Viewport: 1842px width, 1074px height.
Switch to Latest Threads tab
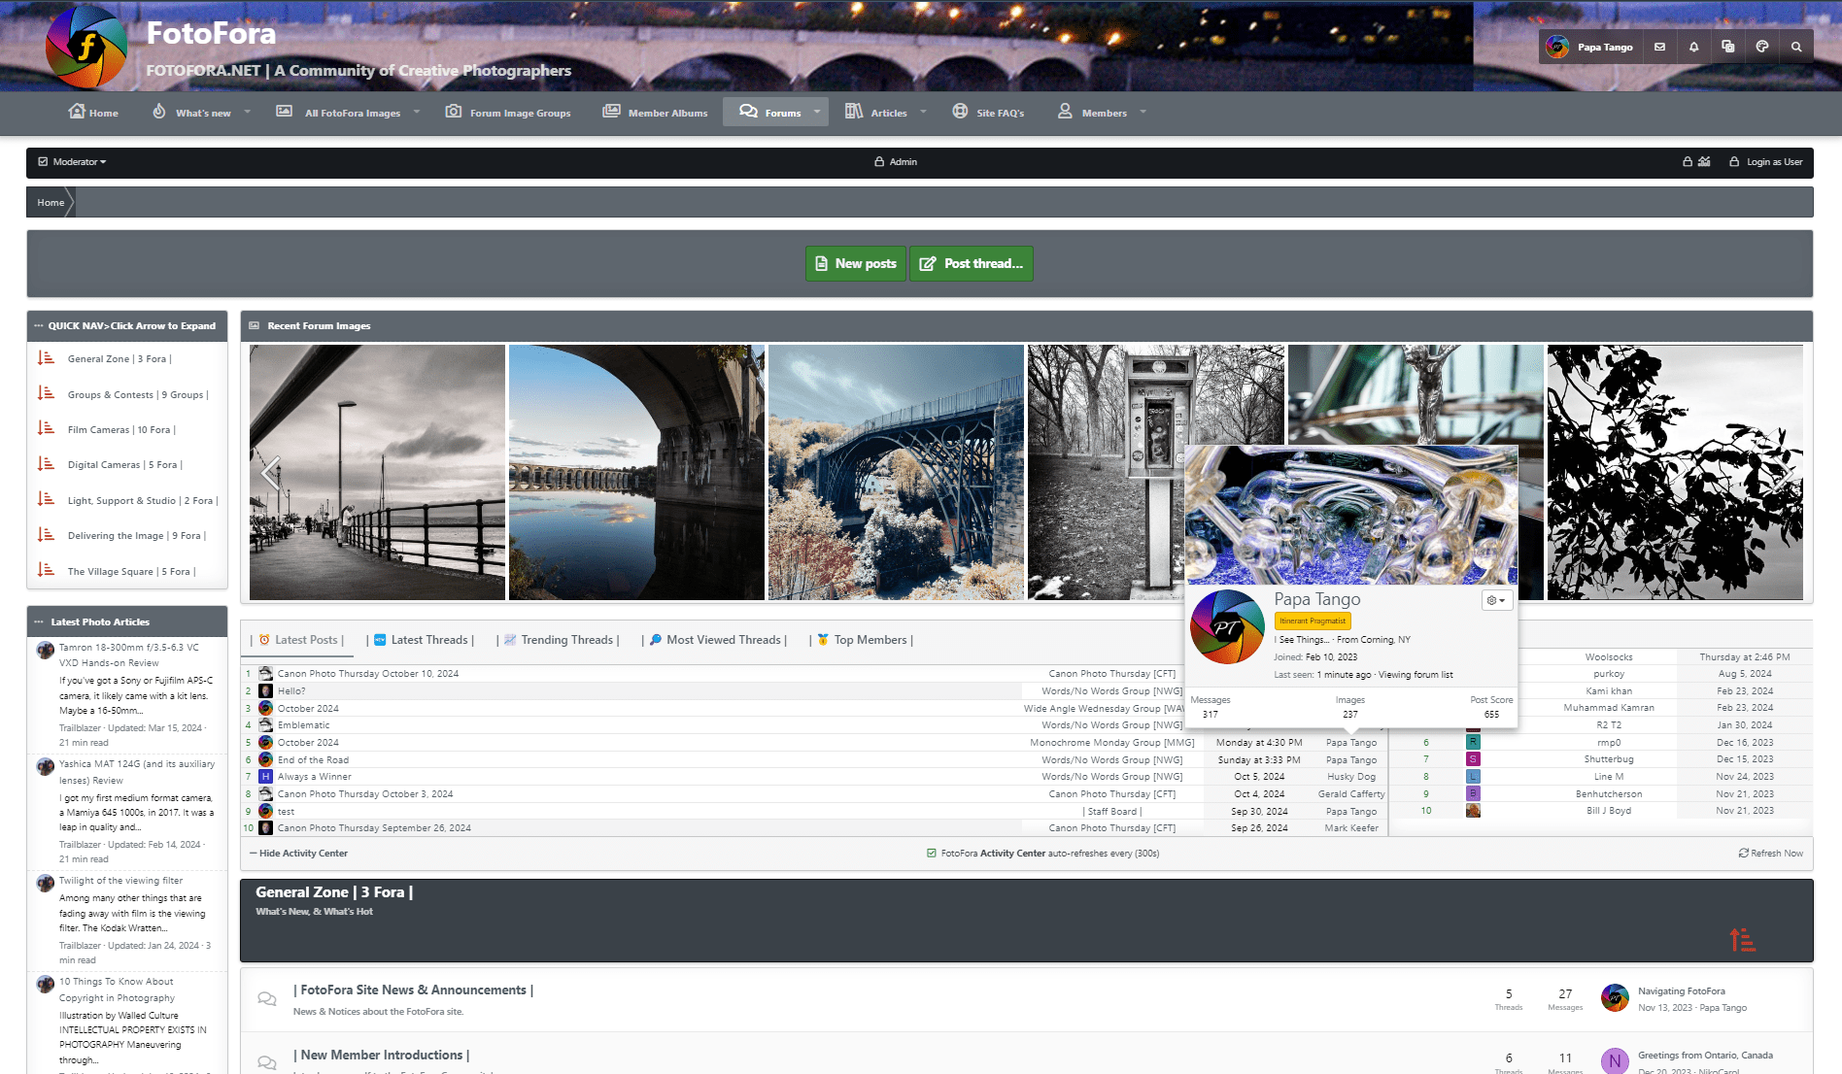(421, 640)
